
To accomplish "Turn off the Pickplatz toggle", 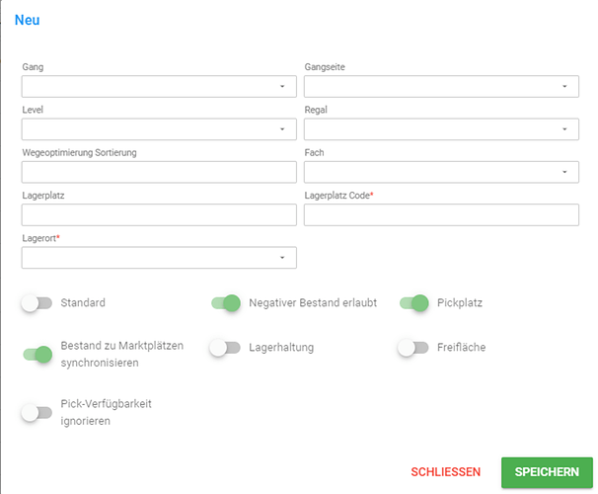I will pos(414,303).
